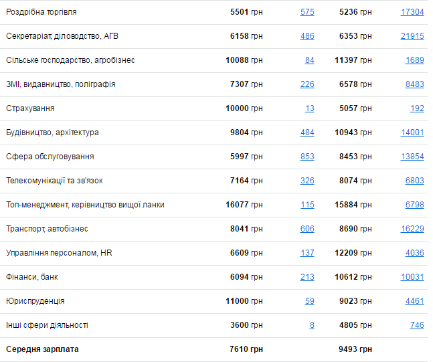Viewport: 433px width, 362px height.
Task: Open the 13854 link in the Сфера обслуговування row
Action: pyautogui.click(x=412, y=157)
